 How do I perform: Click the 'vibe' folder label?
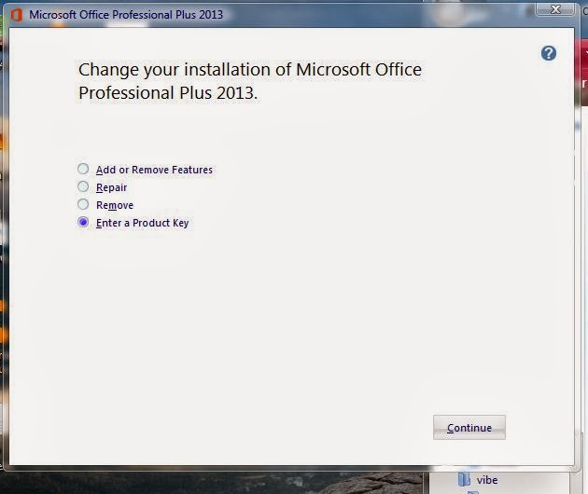(x=487, y=480)
